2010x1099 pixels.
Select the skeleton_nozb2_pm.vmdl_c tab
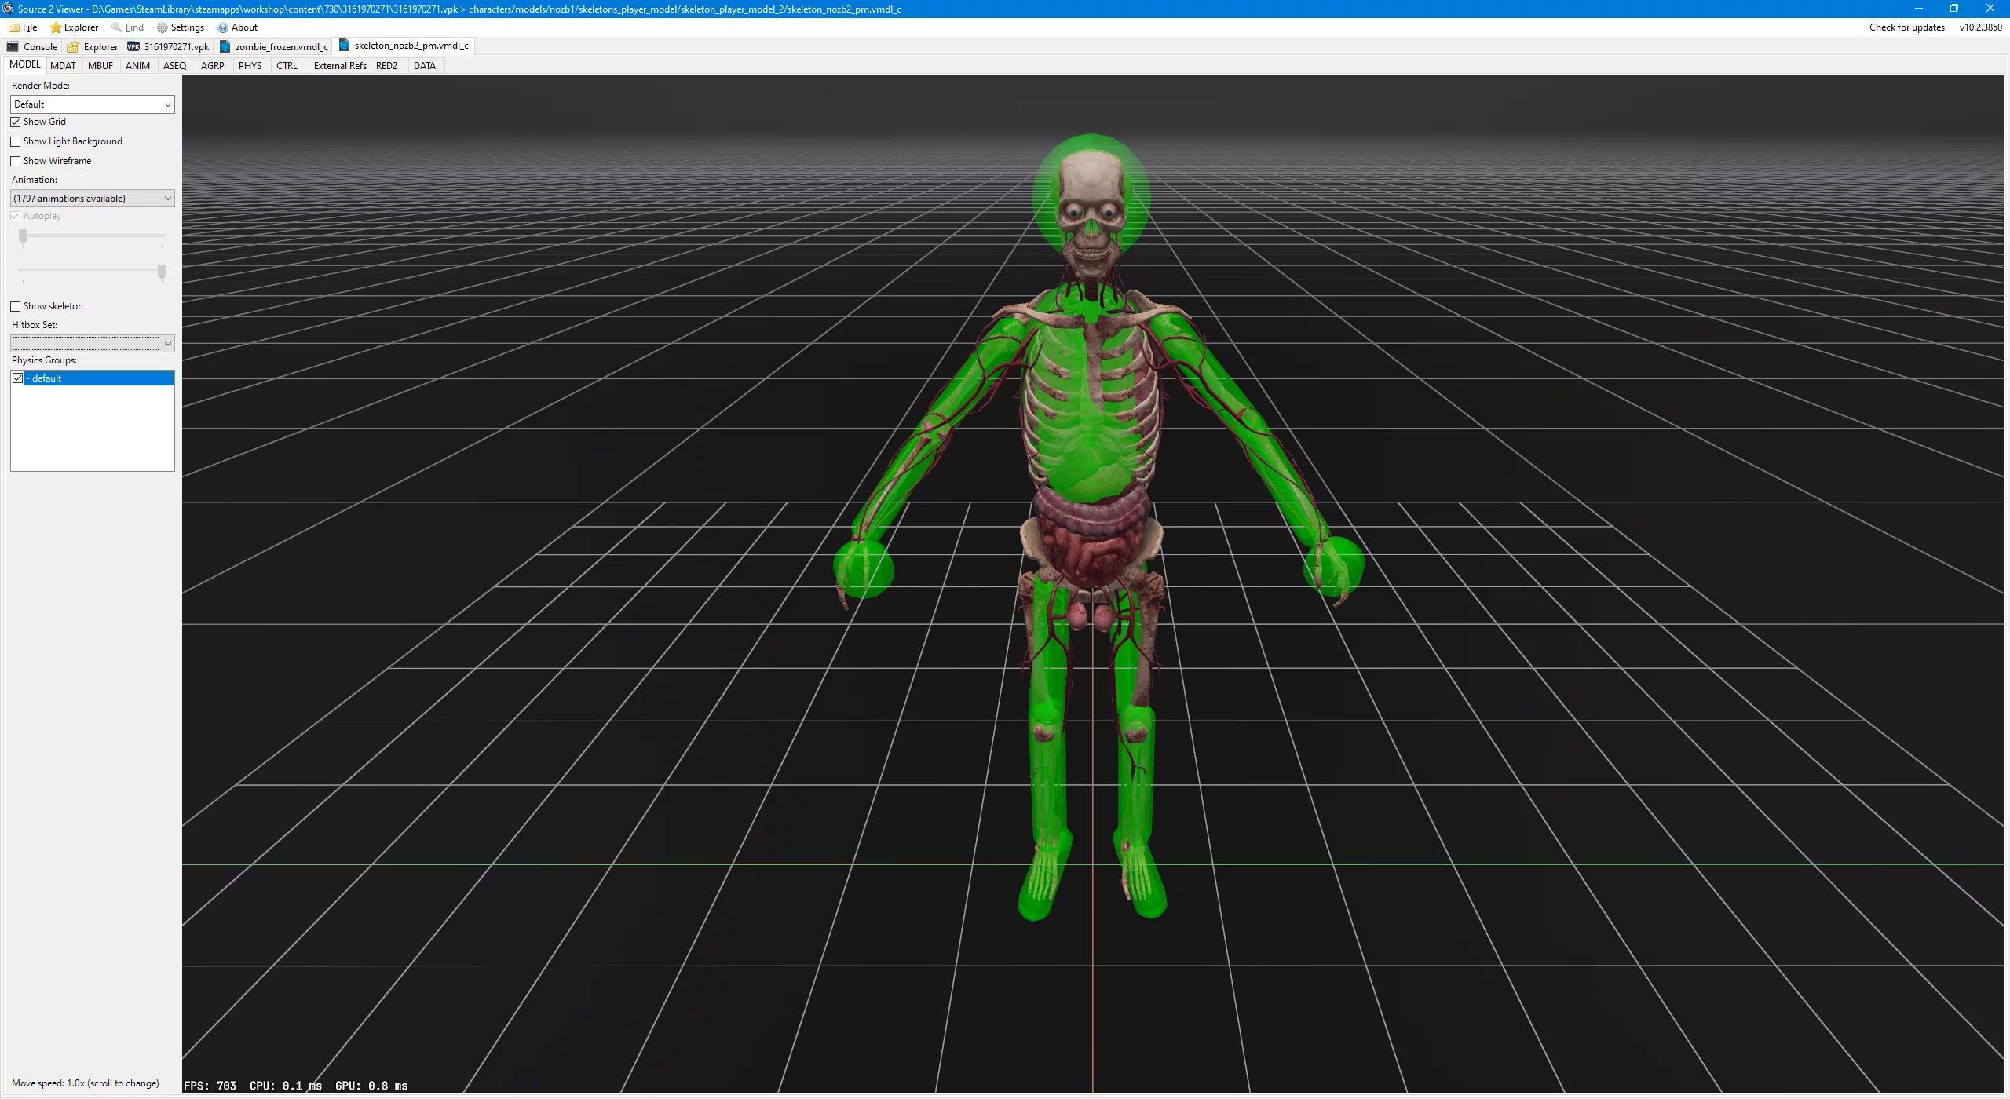pyautogui.click(x=404, y=46)
